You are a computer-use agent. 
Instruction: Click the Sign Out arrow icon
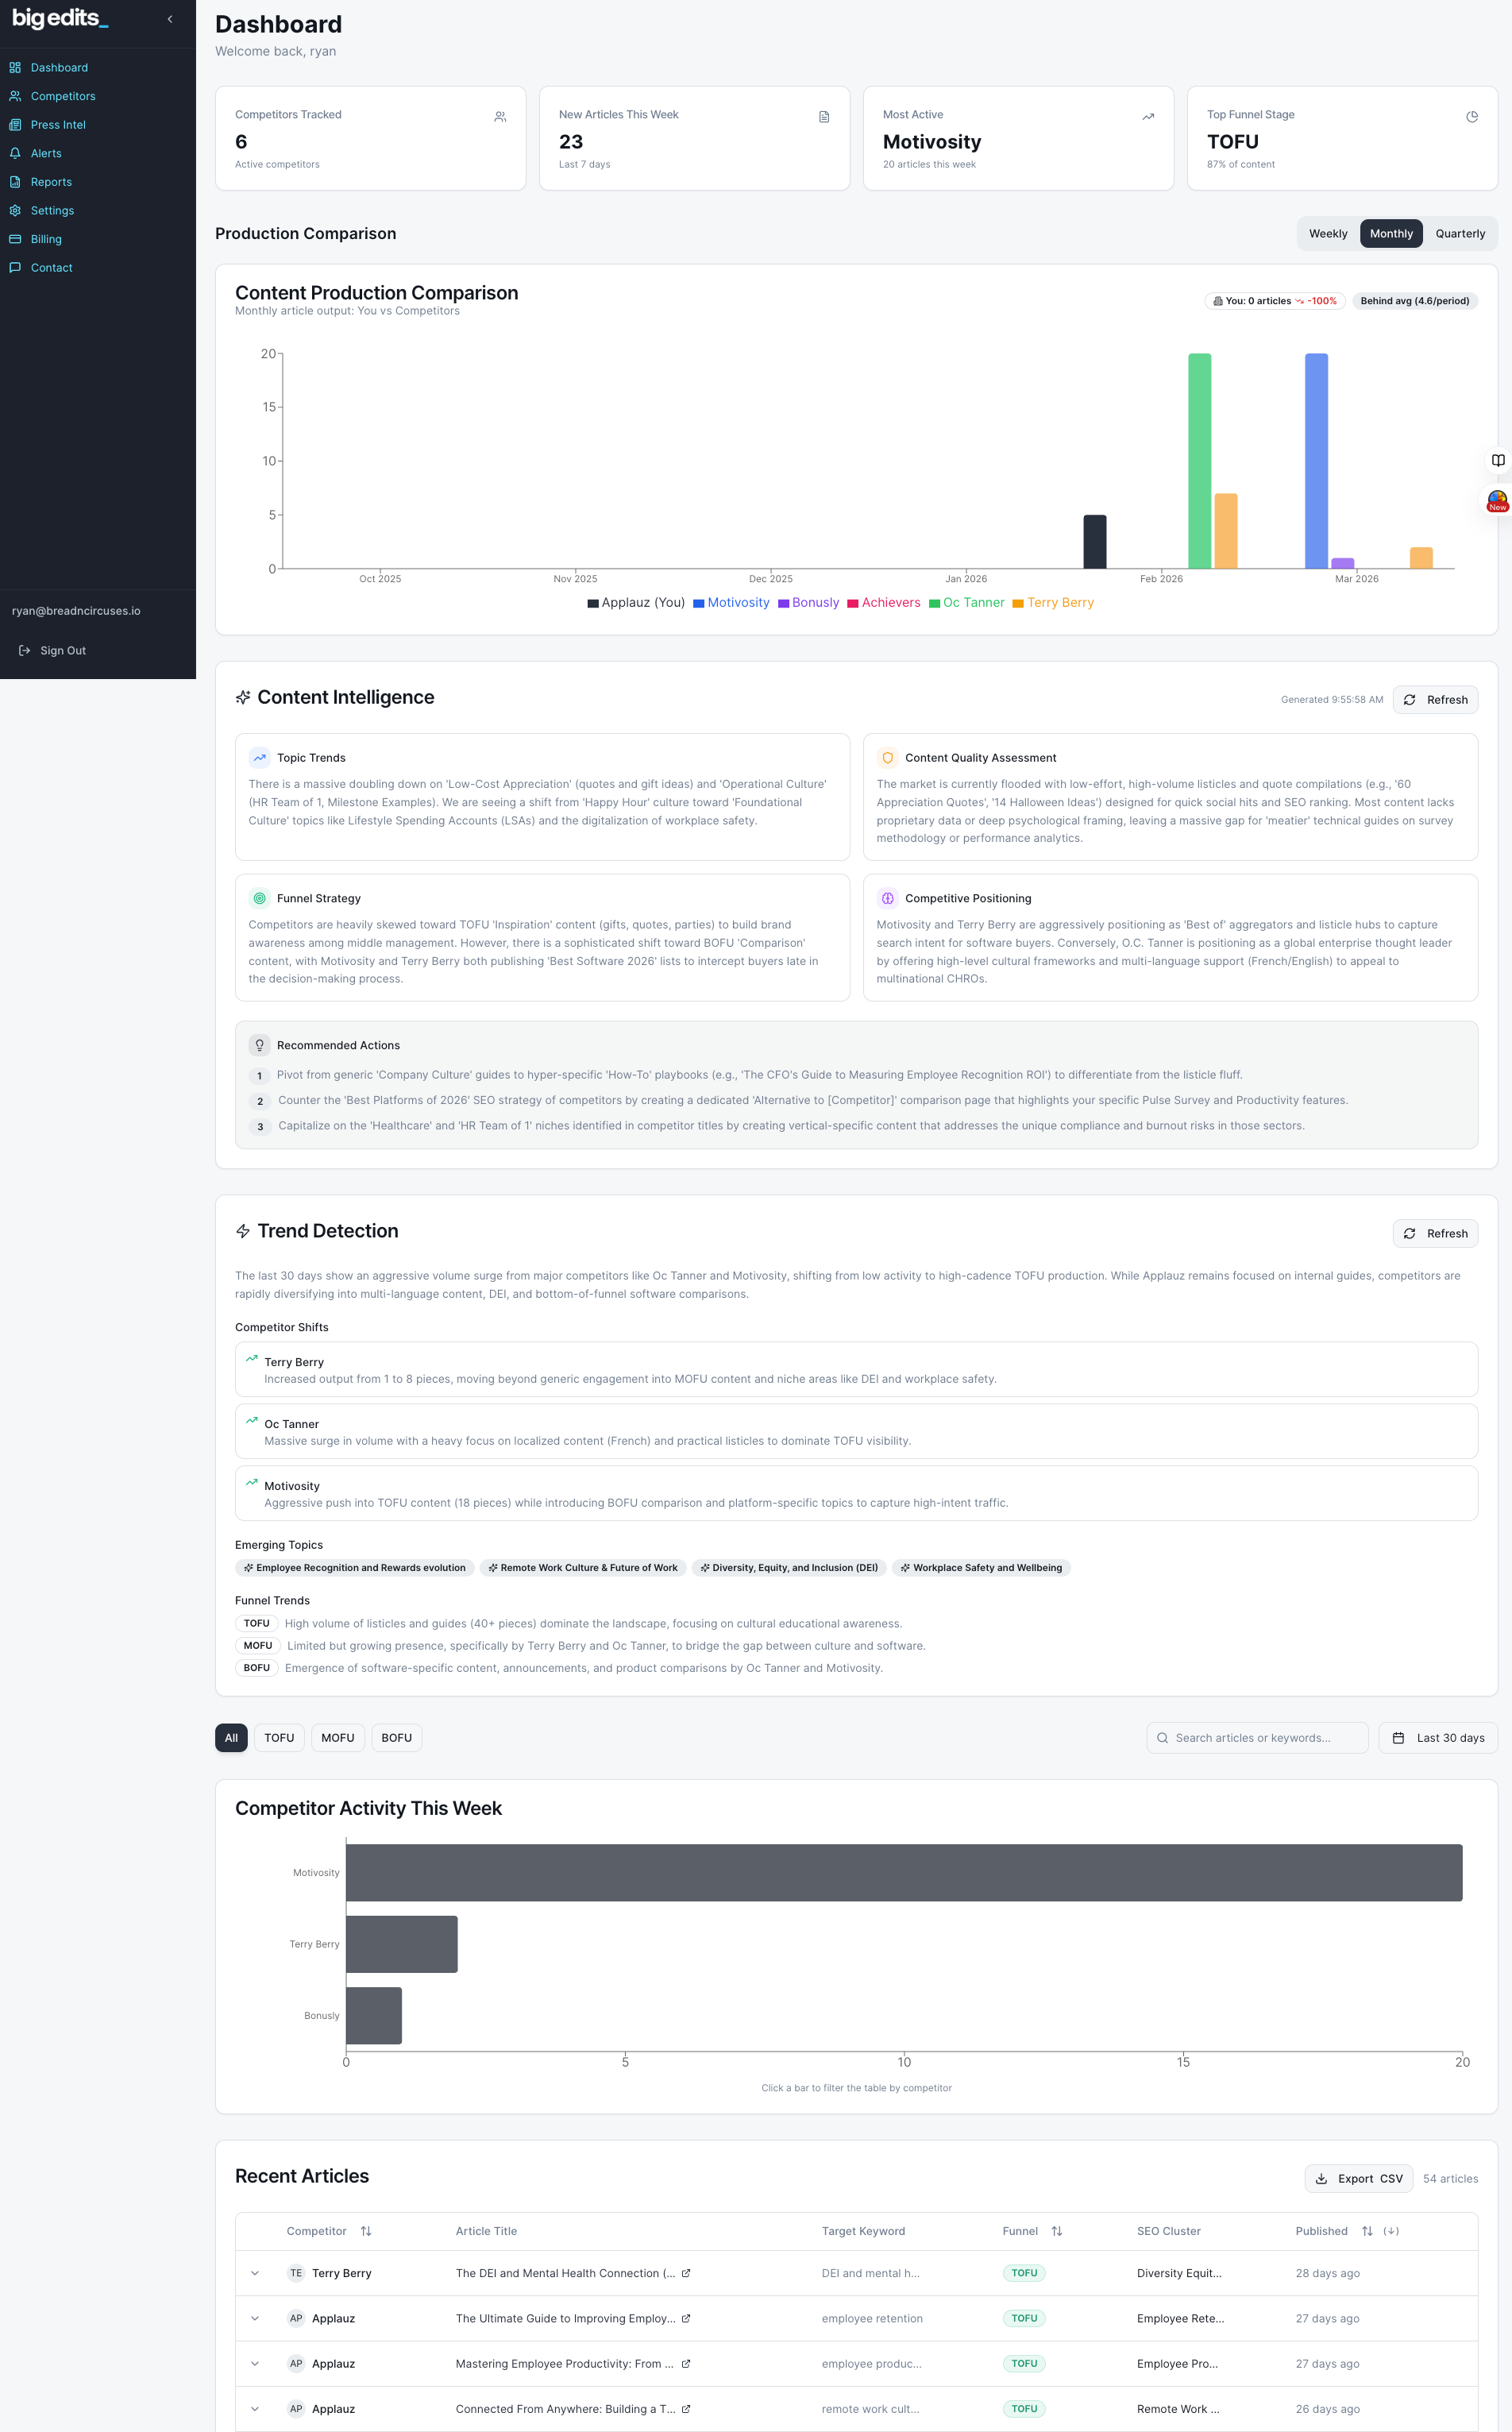click(x=25, y=650)
